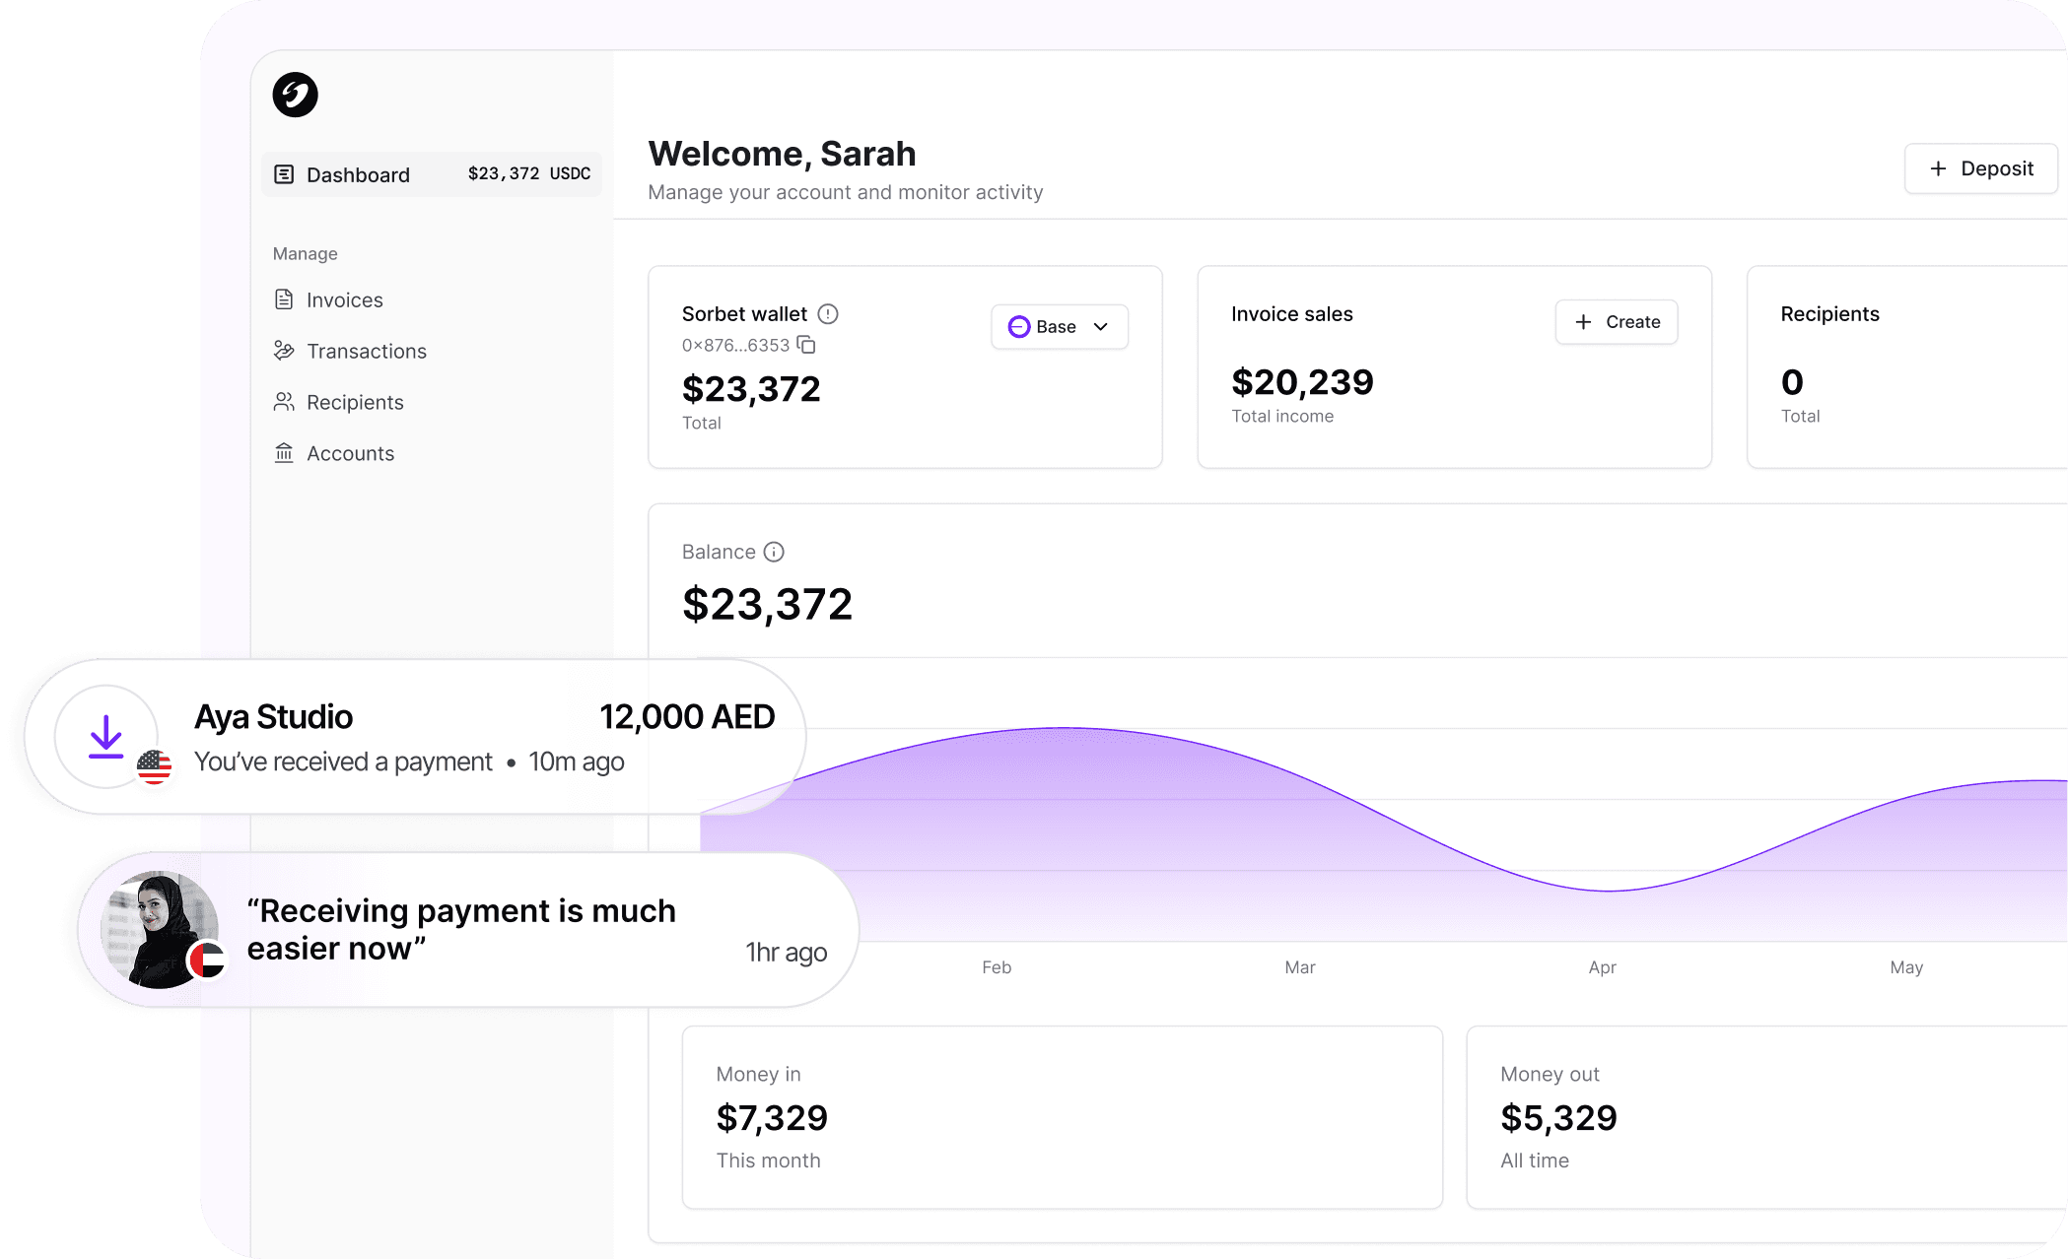Open the Accounts section
2068x1259 pixels.
coord(350,453)
